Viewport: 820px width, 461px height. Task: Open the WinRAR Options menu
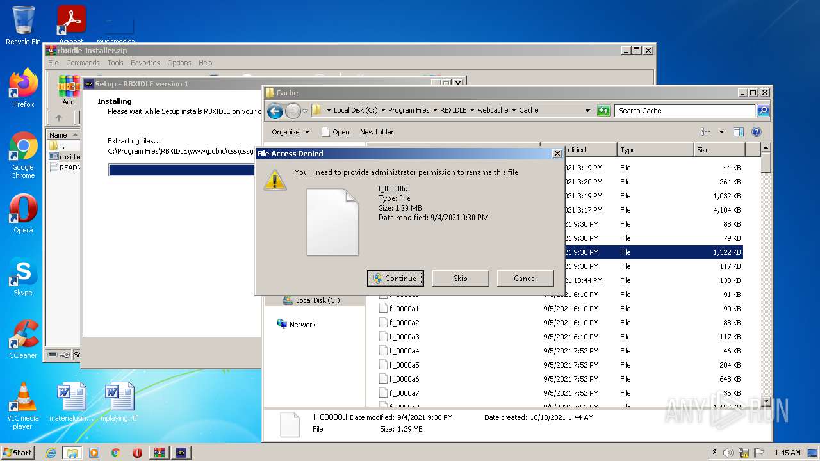point(179,63)
